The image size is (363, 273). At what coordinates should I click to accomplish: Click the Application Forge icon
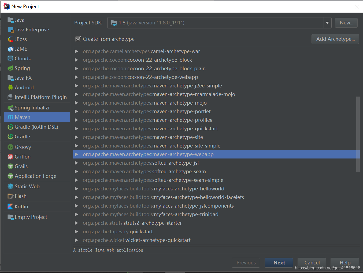(x=10, y=176)
